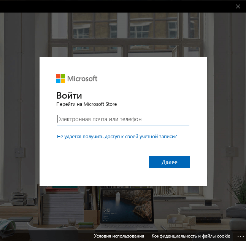This screenshot has width=246, height=241.
Task: Click the Microsoft logo in the dialog
Action: (x=77, y=78)
